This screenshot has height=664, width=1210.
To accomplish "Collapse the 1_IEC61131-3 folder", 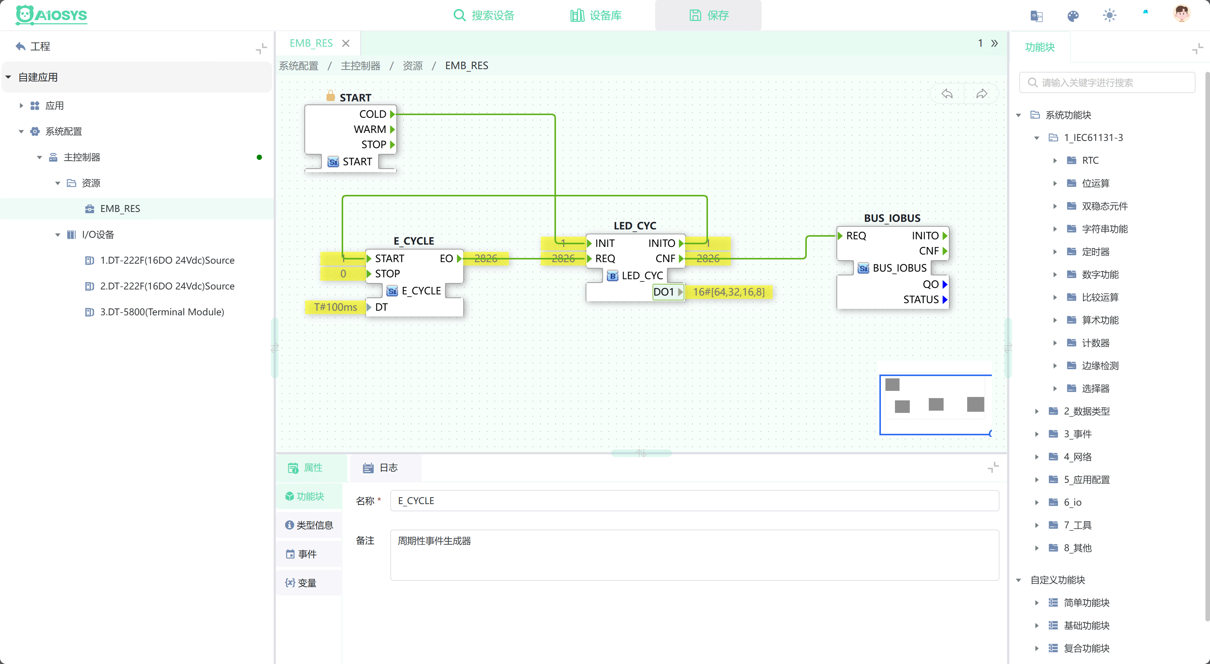I will (x=1036, y=138).
